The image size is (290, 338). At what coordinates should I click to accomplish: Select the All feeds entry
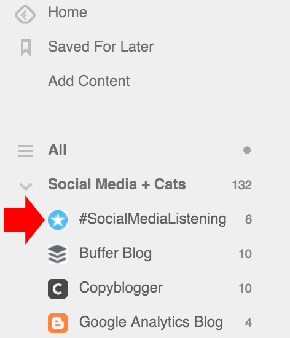click(57, 149)
